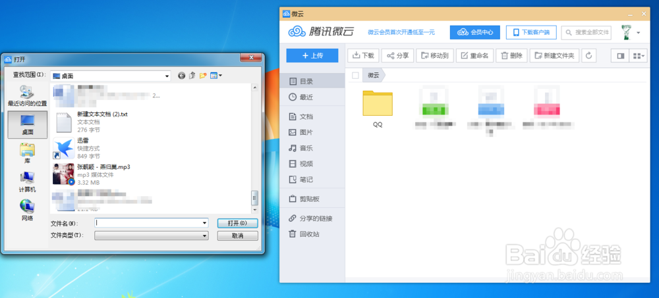Open the grid view mode dropdown in Weiyun

point(639,55)
